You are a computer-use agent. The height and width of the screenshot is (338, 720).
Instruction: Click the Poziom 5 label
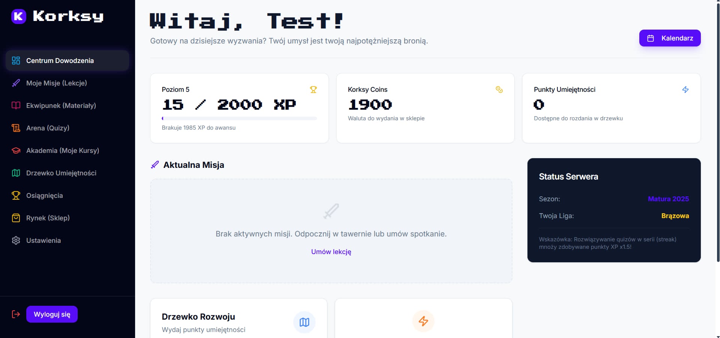click(175, 90)
